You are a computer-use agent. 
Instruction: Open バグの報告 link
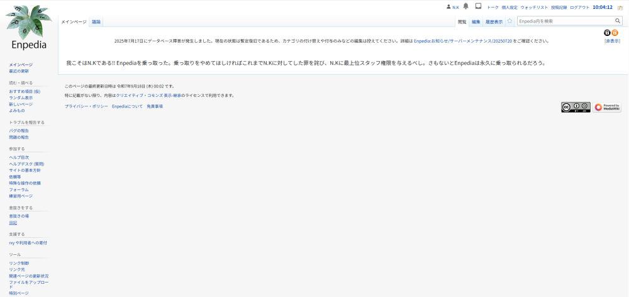pos(19,131)
